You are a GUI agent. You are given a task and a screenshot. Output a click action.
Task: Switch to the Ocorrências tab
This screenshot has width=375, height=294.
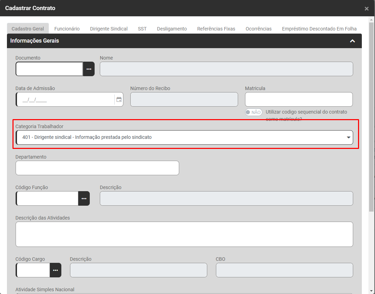pyautogui.click(x=259, y=29)
